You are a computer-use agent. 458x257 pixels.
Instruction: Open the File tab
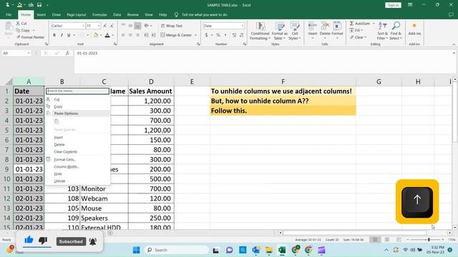(9, 14)
